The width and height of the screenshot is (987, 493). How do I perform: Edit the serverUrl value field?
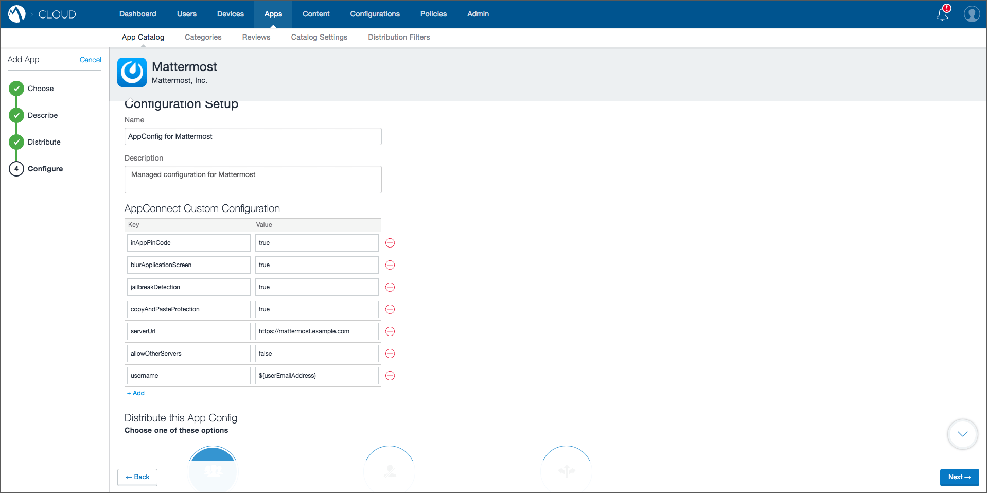coord(317,331)
